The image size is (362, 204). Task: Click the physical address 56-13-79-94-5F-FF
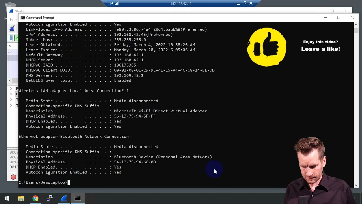click(x=135, y=116)
